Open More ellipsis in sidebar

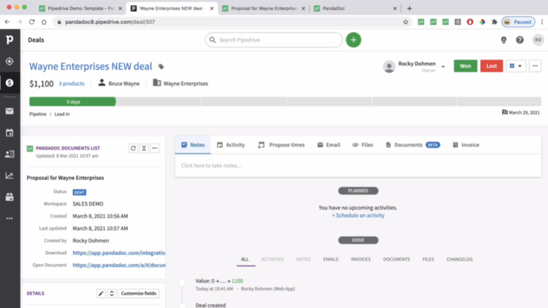(x=10, y=218)
